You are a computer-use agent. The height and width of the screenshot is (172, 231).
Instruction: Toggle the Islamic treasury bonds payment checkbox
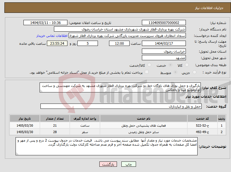point(147,72)
